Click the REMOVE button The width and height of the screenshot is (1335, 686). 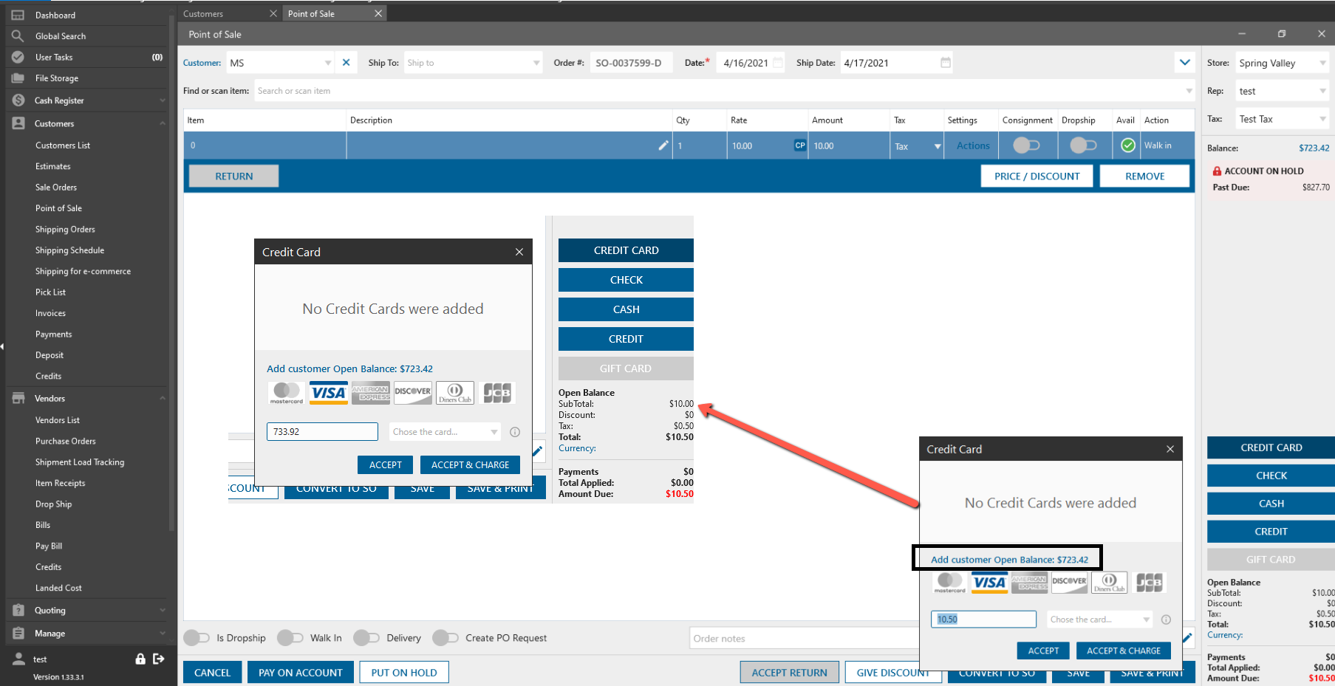point(1144,176)
